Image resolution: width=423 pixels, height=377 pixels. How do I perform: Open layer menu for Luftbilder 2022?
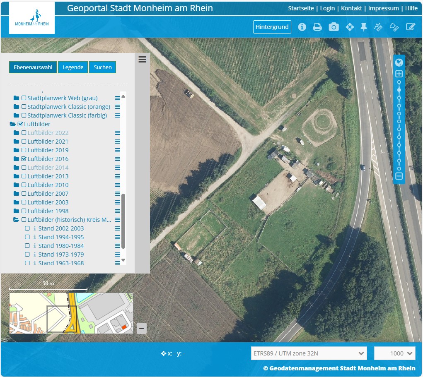(x=118, y=133)
